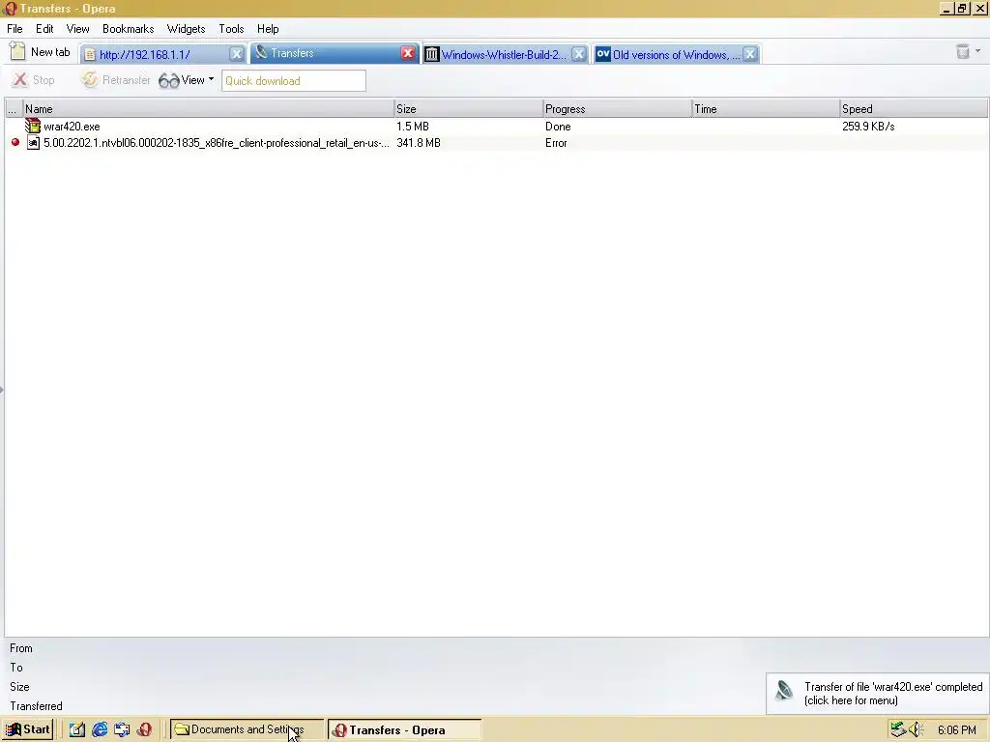Open the Widgets menu
The height and width of the screenshot is (742, 990).
186,29
